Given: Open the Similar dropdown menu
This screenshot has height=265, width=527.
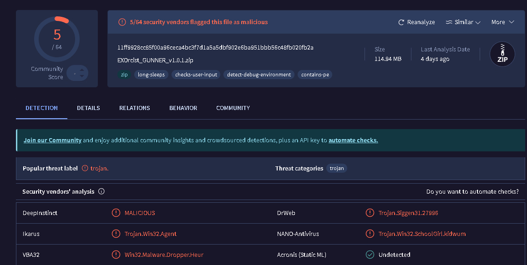Looking at the screenshot, I should pos(463,22).
